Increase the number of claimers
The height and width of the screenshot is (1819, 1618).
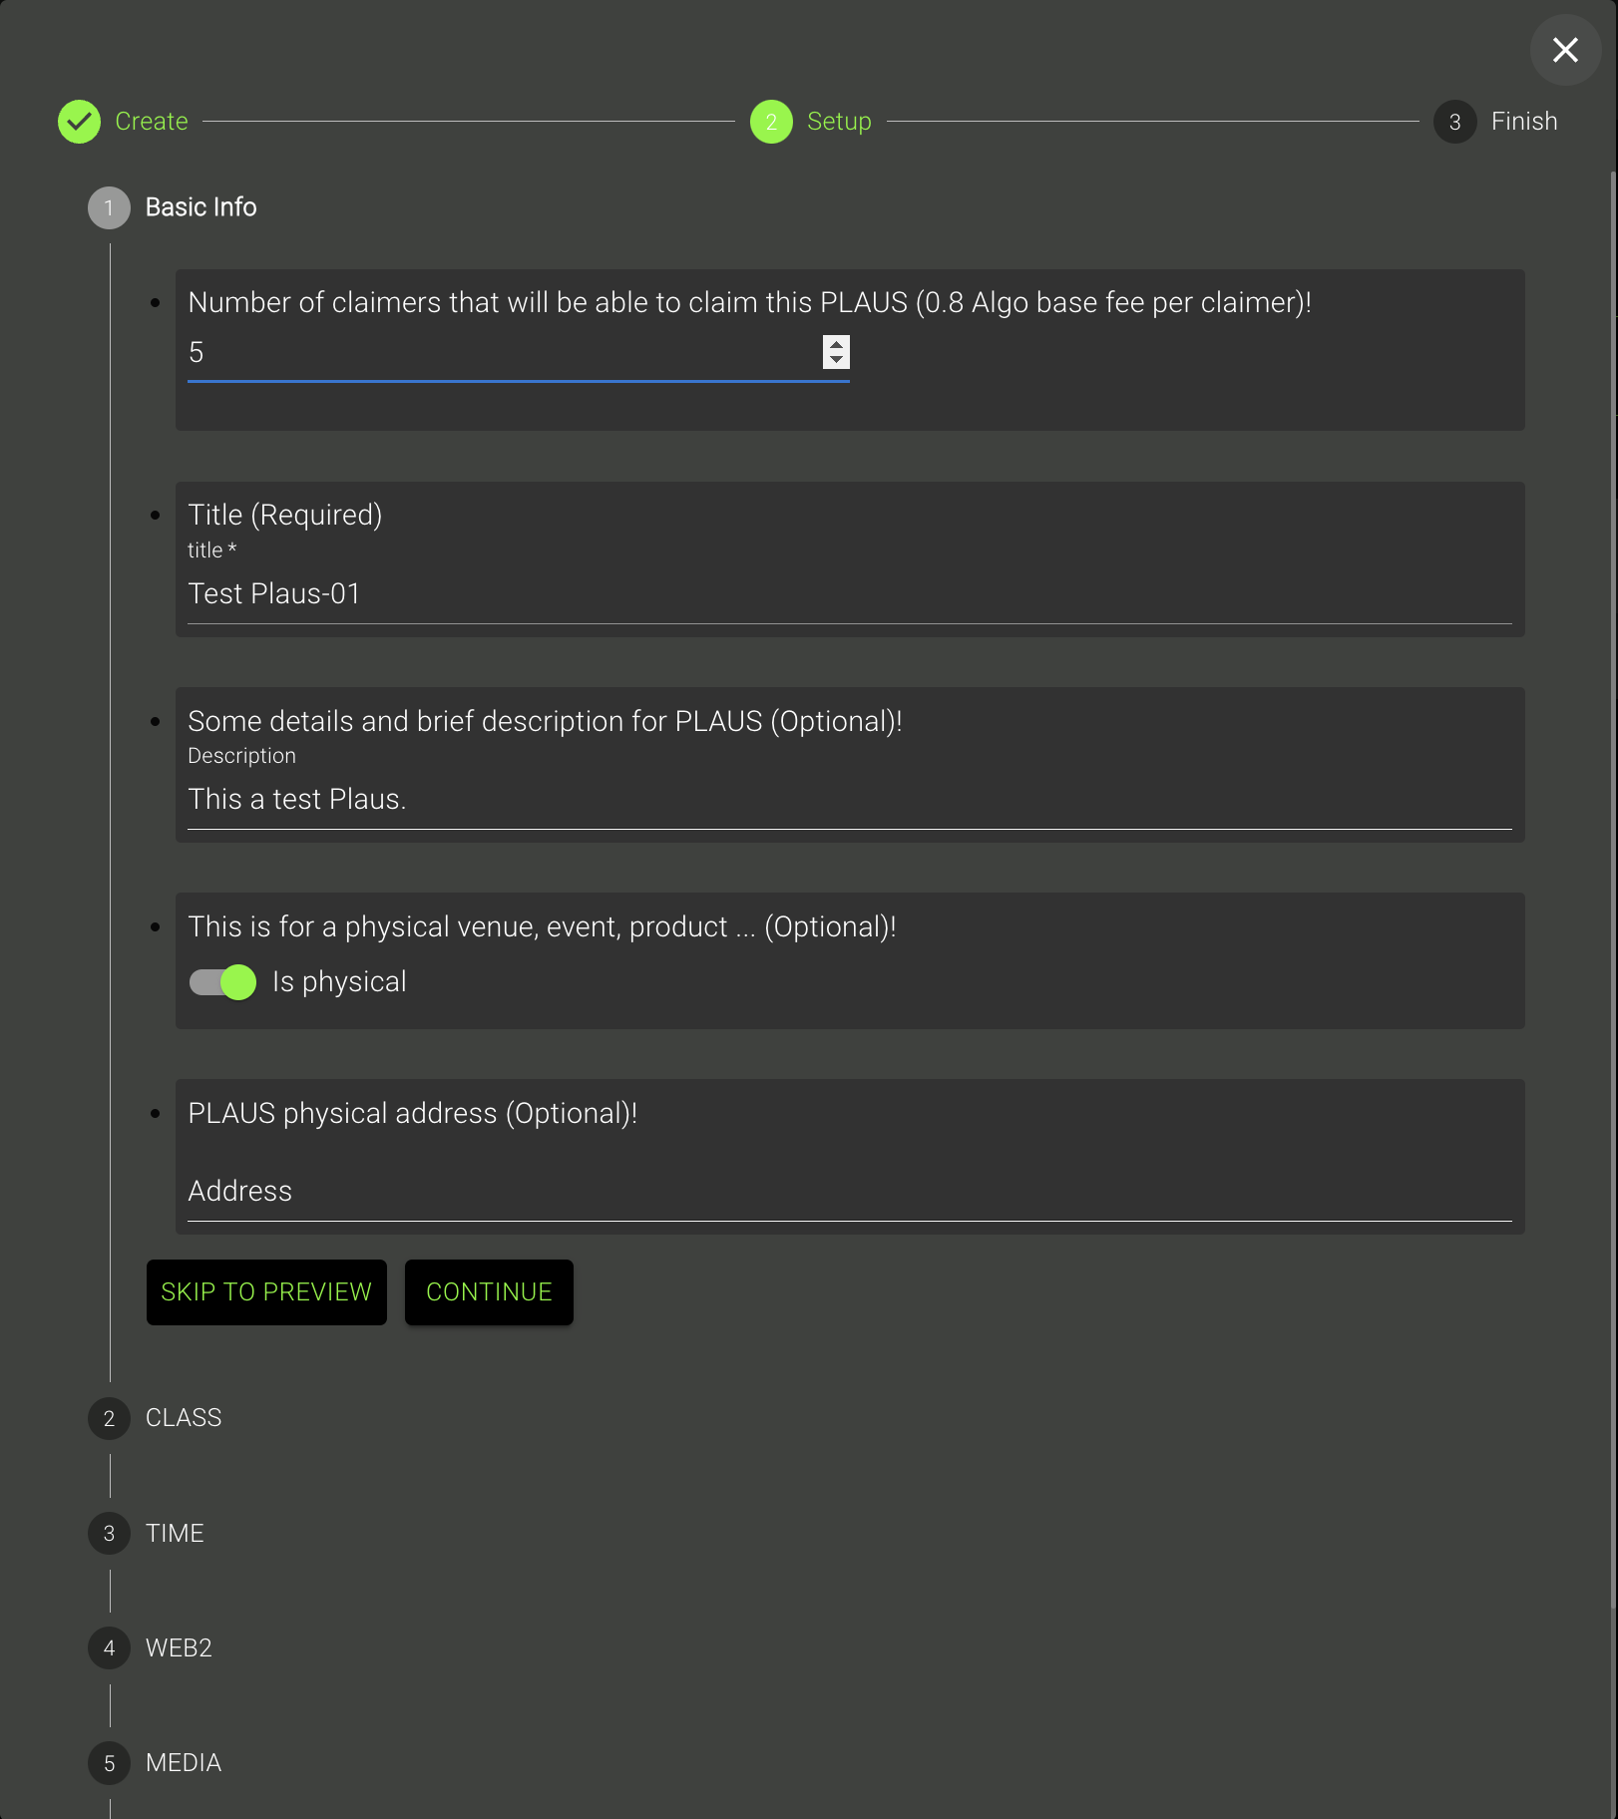coord(836,344)
